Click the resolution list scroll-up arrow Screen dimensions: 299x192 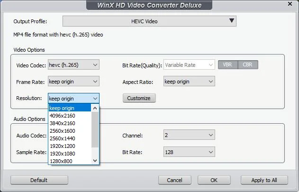(x=95, y=108)
